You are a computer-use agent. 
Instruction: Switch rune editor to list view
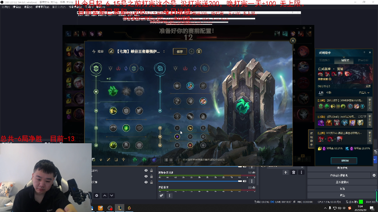click(x=166, y=160)
